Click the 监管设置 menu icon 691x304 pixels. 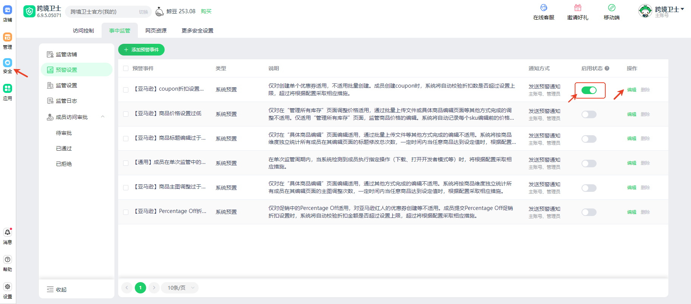pos(50,85)
